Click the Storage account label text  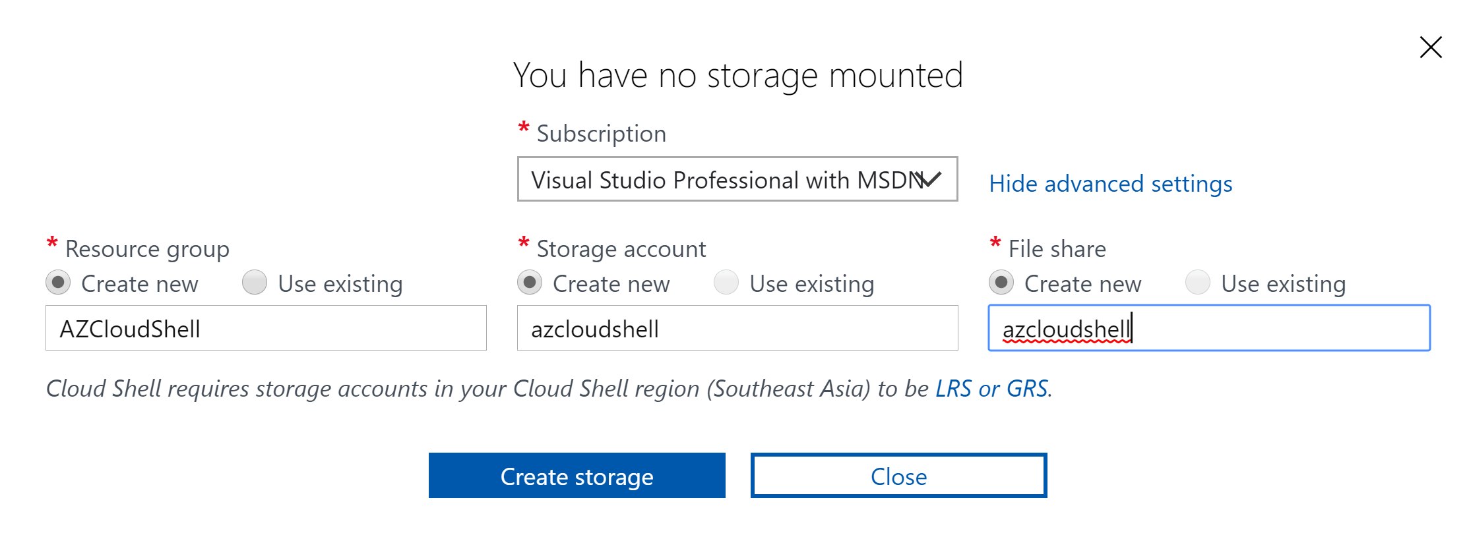(621, 249)
